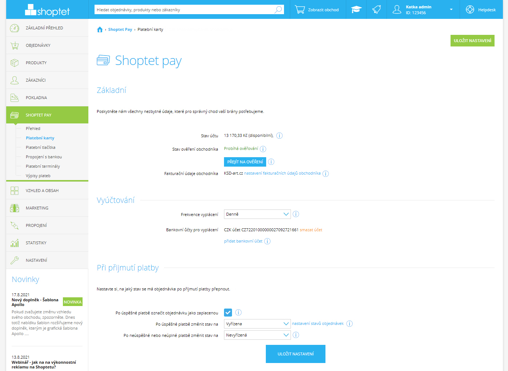
Task: Uncheck mark order as paid checkbox
Action: click(x=228, y=313)
